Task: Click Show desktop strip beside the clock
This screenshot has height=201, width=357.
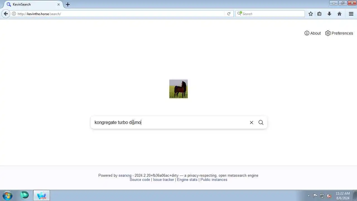Action: 355,195
